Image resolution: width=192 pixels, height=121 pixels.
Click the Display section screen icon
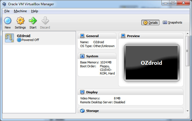(82, 92)
